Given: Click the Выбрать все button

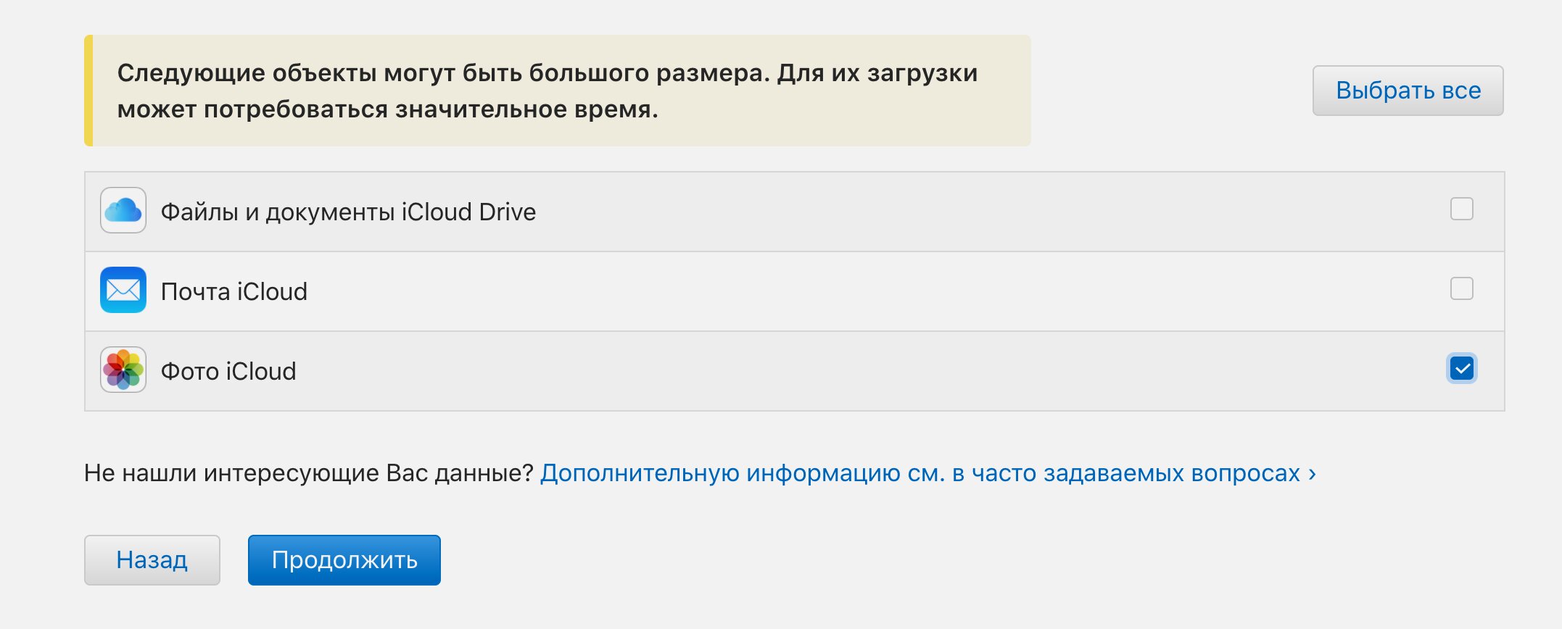Looking at the screenshot, I should coord(1408,91).
